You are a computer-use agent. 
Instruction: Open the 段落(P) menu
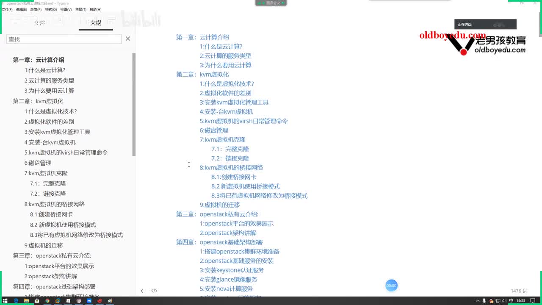pos(36,9)
